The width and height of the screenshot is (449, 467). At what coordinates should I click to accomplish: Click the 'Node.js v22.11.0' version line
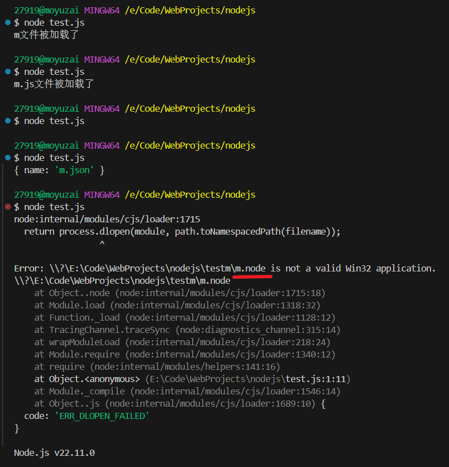coord(55,452)
